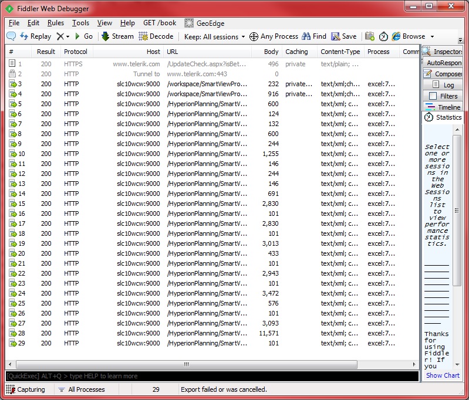This screenshot has height=400, width=469.
Task: Select body size 11,571 in session 28
Action: pos(269,333)
